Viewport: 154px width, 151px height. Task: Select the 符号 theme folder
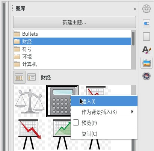click(x=72, y=49)
